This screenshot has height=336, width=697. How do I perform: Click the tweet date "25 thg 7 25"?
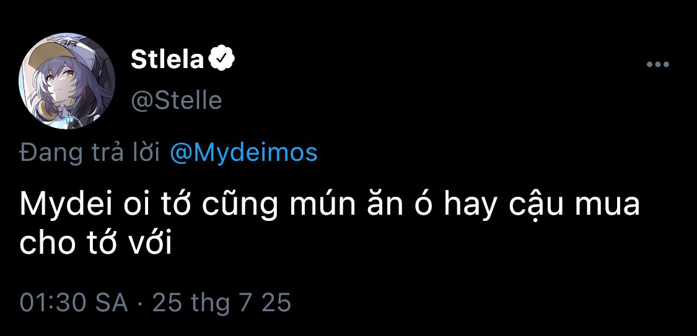[221, 303]
